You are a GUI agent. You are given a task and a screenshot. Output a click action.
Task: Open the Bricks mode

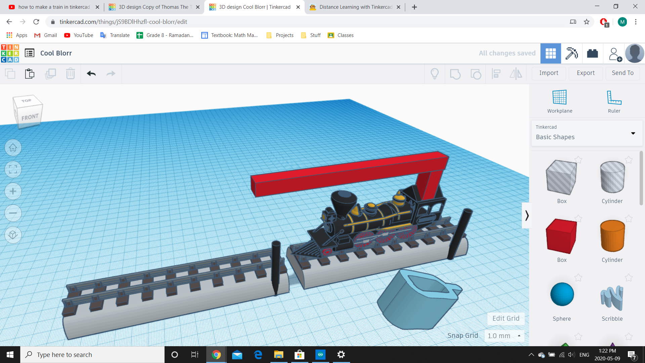click(x=592, y=53)
